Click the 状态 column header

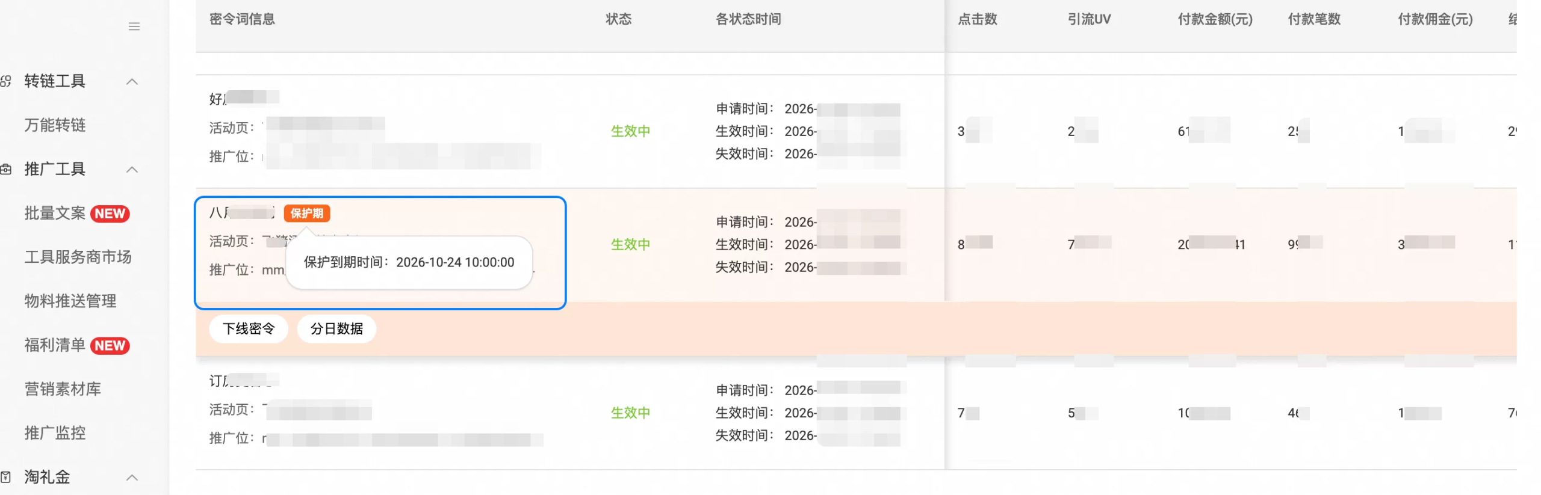618,19
